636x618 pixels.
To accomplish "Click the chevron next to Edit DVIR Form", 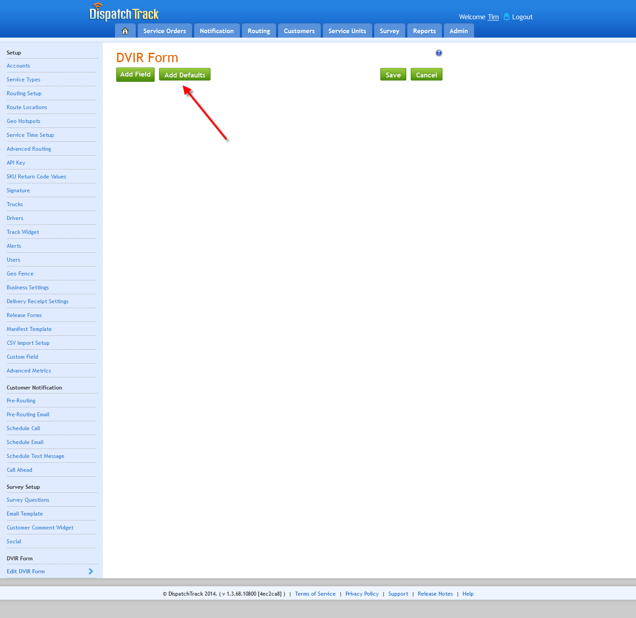I will (x=91, y=571).
